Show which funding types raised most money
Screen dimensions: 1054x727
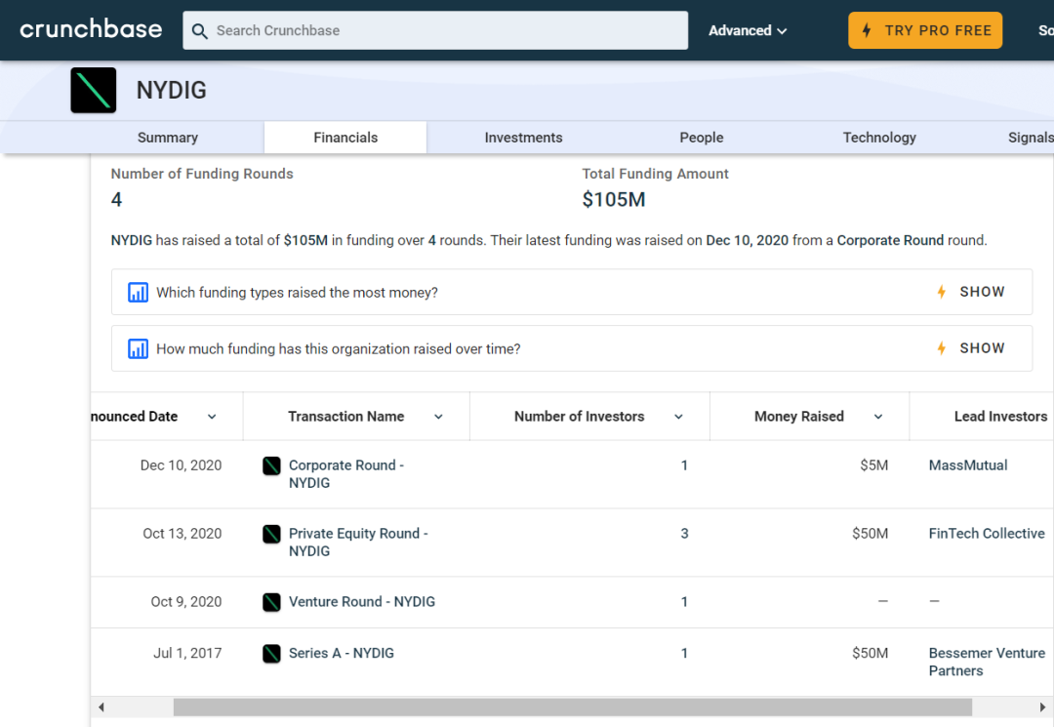tap(971, 292)
